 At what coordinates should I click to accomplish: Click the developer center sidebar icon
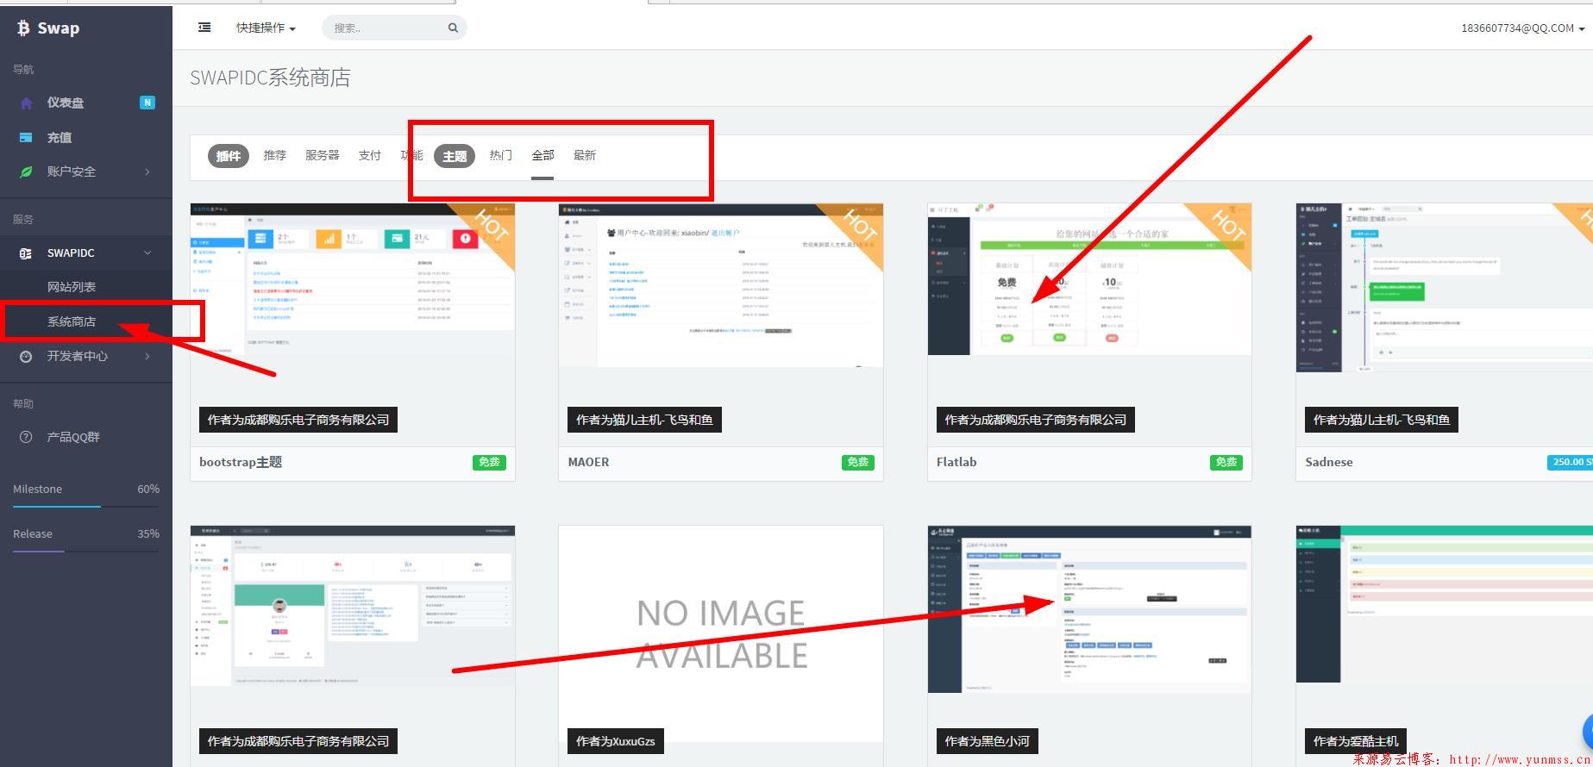(x=26, y=357)
